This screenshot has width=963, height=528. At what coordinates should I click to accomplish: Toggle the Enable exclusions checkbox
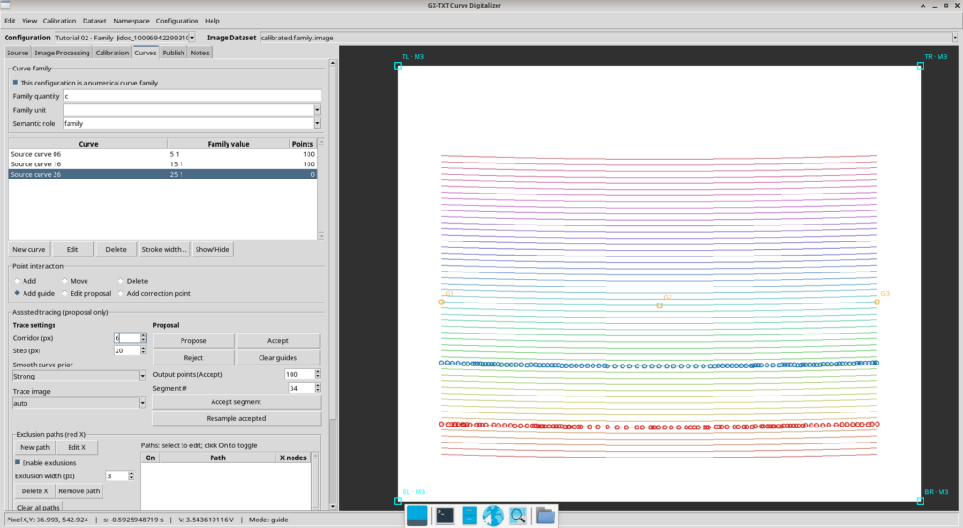coord(17,462)
